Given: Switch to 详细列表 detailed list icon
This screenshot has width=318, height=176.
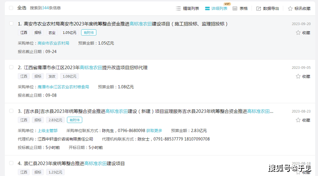Looking at the screenshot, I should (207, 9).
